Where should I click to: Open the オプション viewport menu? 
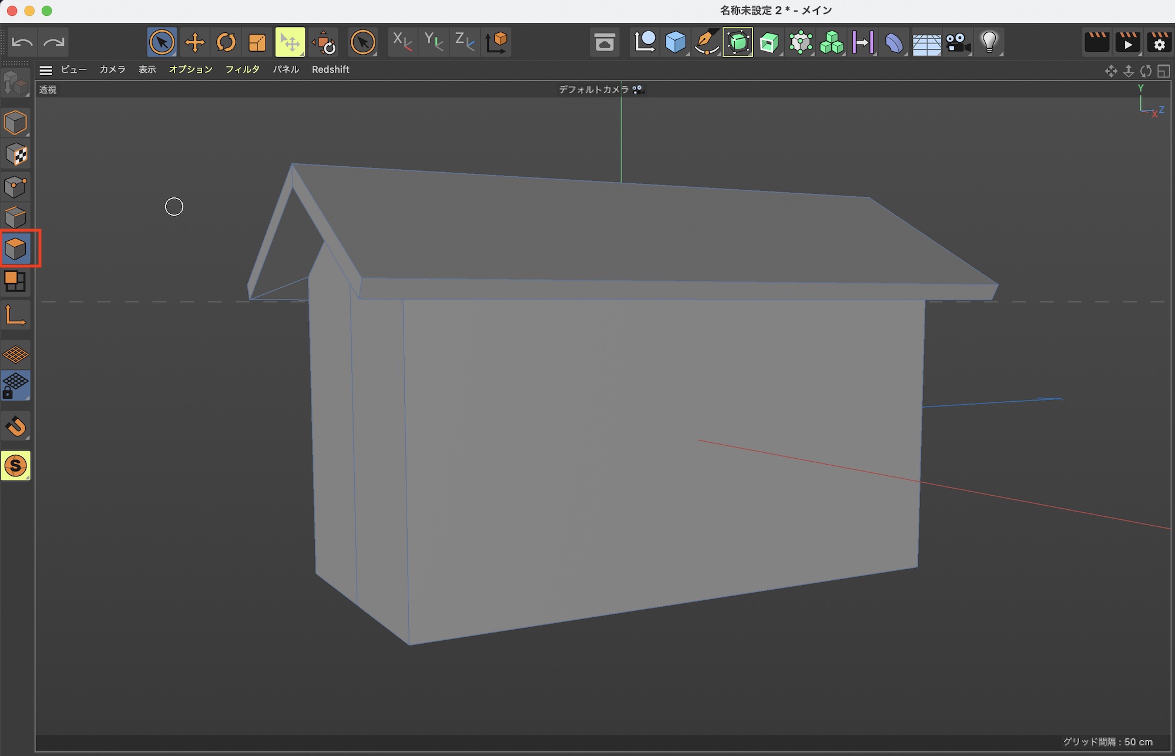coord(190,69)
